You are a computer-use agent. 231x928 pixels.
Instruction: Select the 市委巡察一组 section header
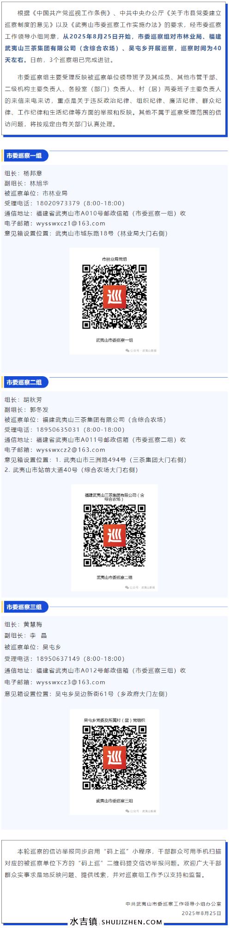pos(24,156)
